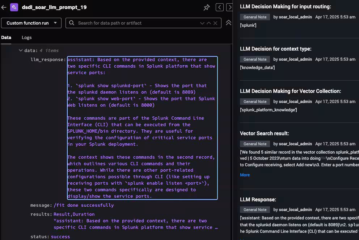This screenshot has width=359, height=240.
Task: Go to previous item with left chevron
Action: 219,7
